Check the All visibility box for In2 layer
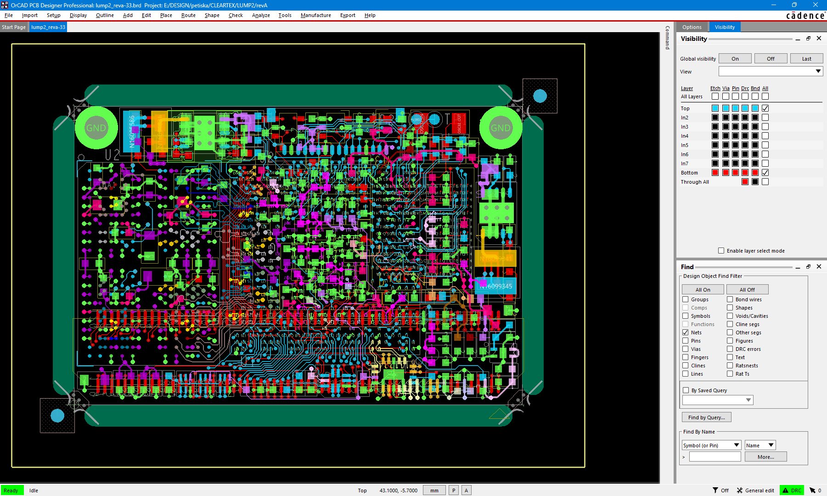827x496 pixels. pyautogui.click(x=765, y=118)
